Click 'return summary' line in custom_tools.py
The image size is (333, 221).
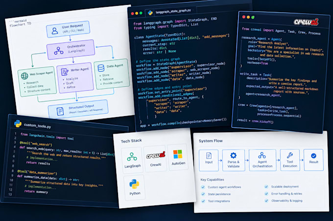point(36,191)
